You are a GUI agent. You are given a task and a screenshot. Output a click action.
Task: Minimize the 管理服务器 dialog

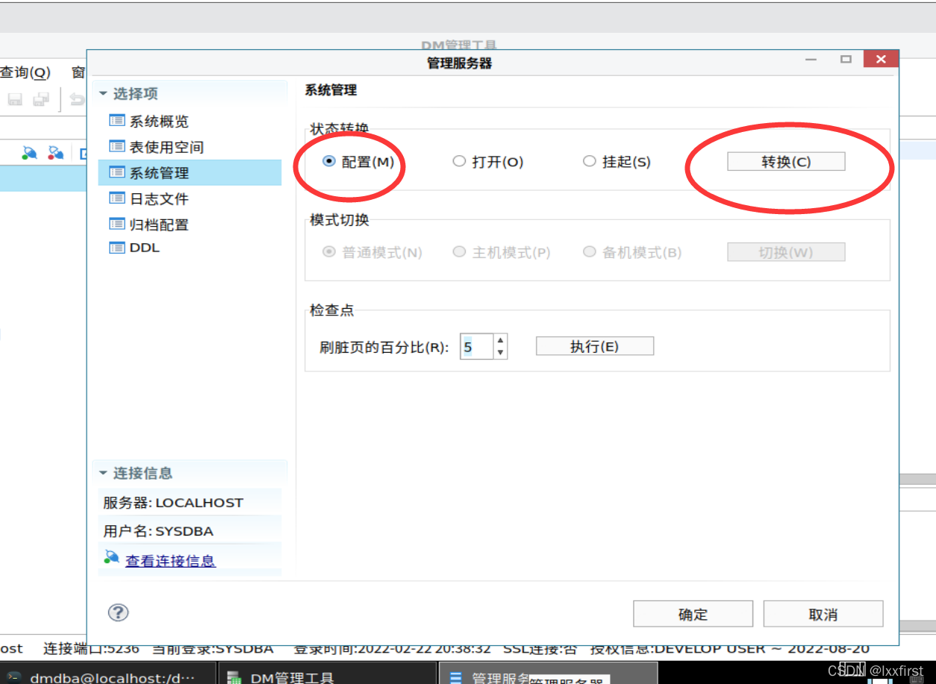[811, 60]
